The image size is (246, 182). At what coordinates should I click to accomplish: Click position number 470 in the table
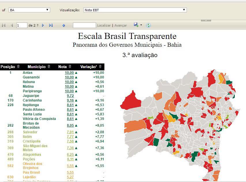click(x=10, y=155)
